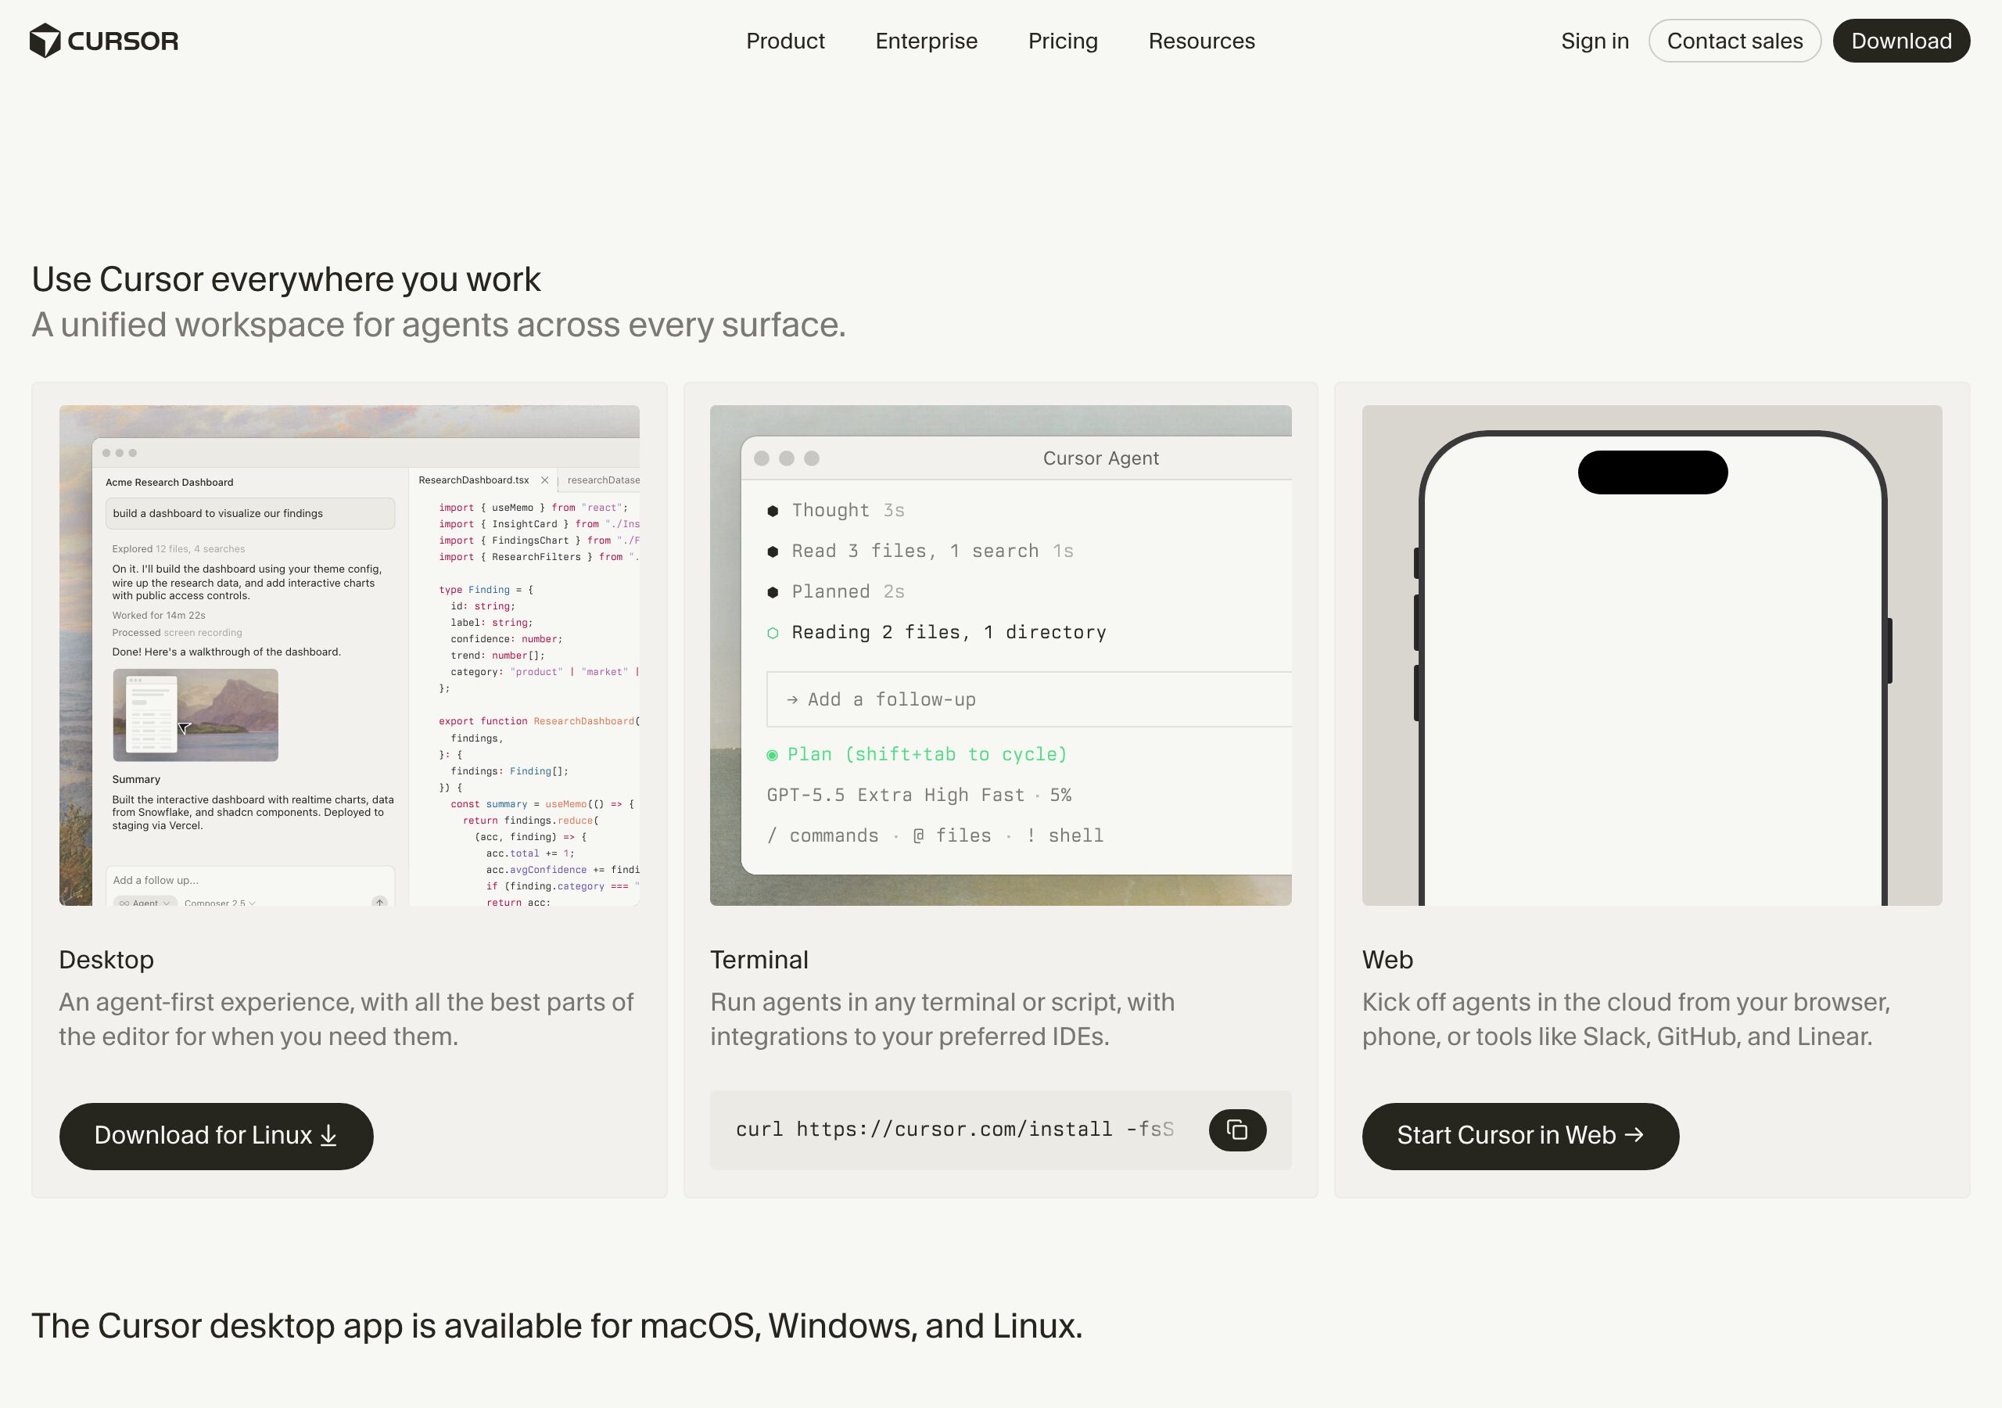Image resolution: width=2002 pixels, height=1408 pixels.
Task: Click the 'Use Cursor everywhere you work' heading
Action: pos(286,279)
